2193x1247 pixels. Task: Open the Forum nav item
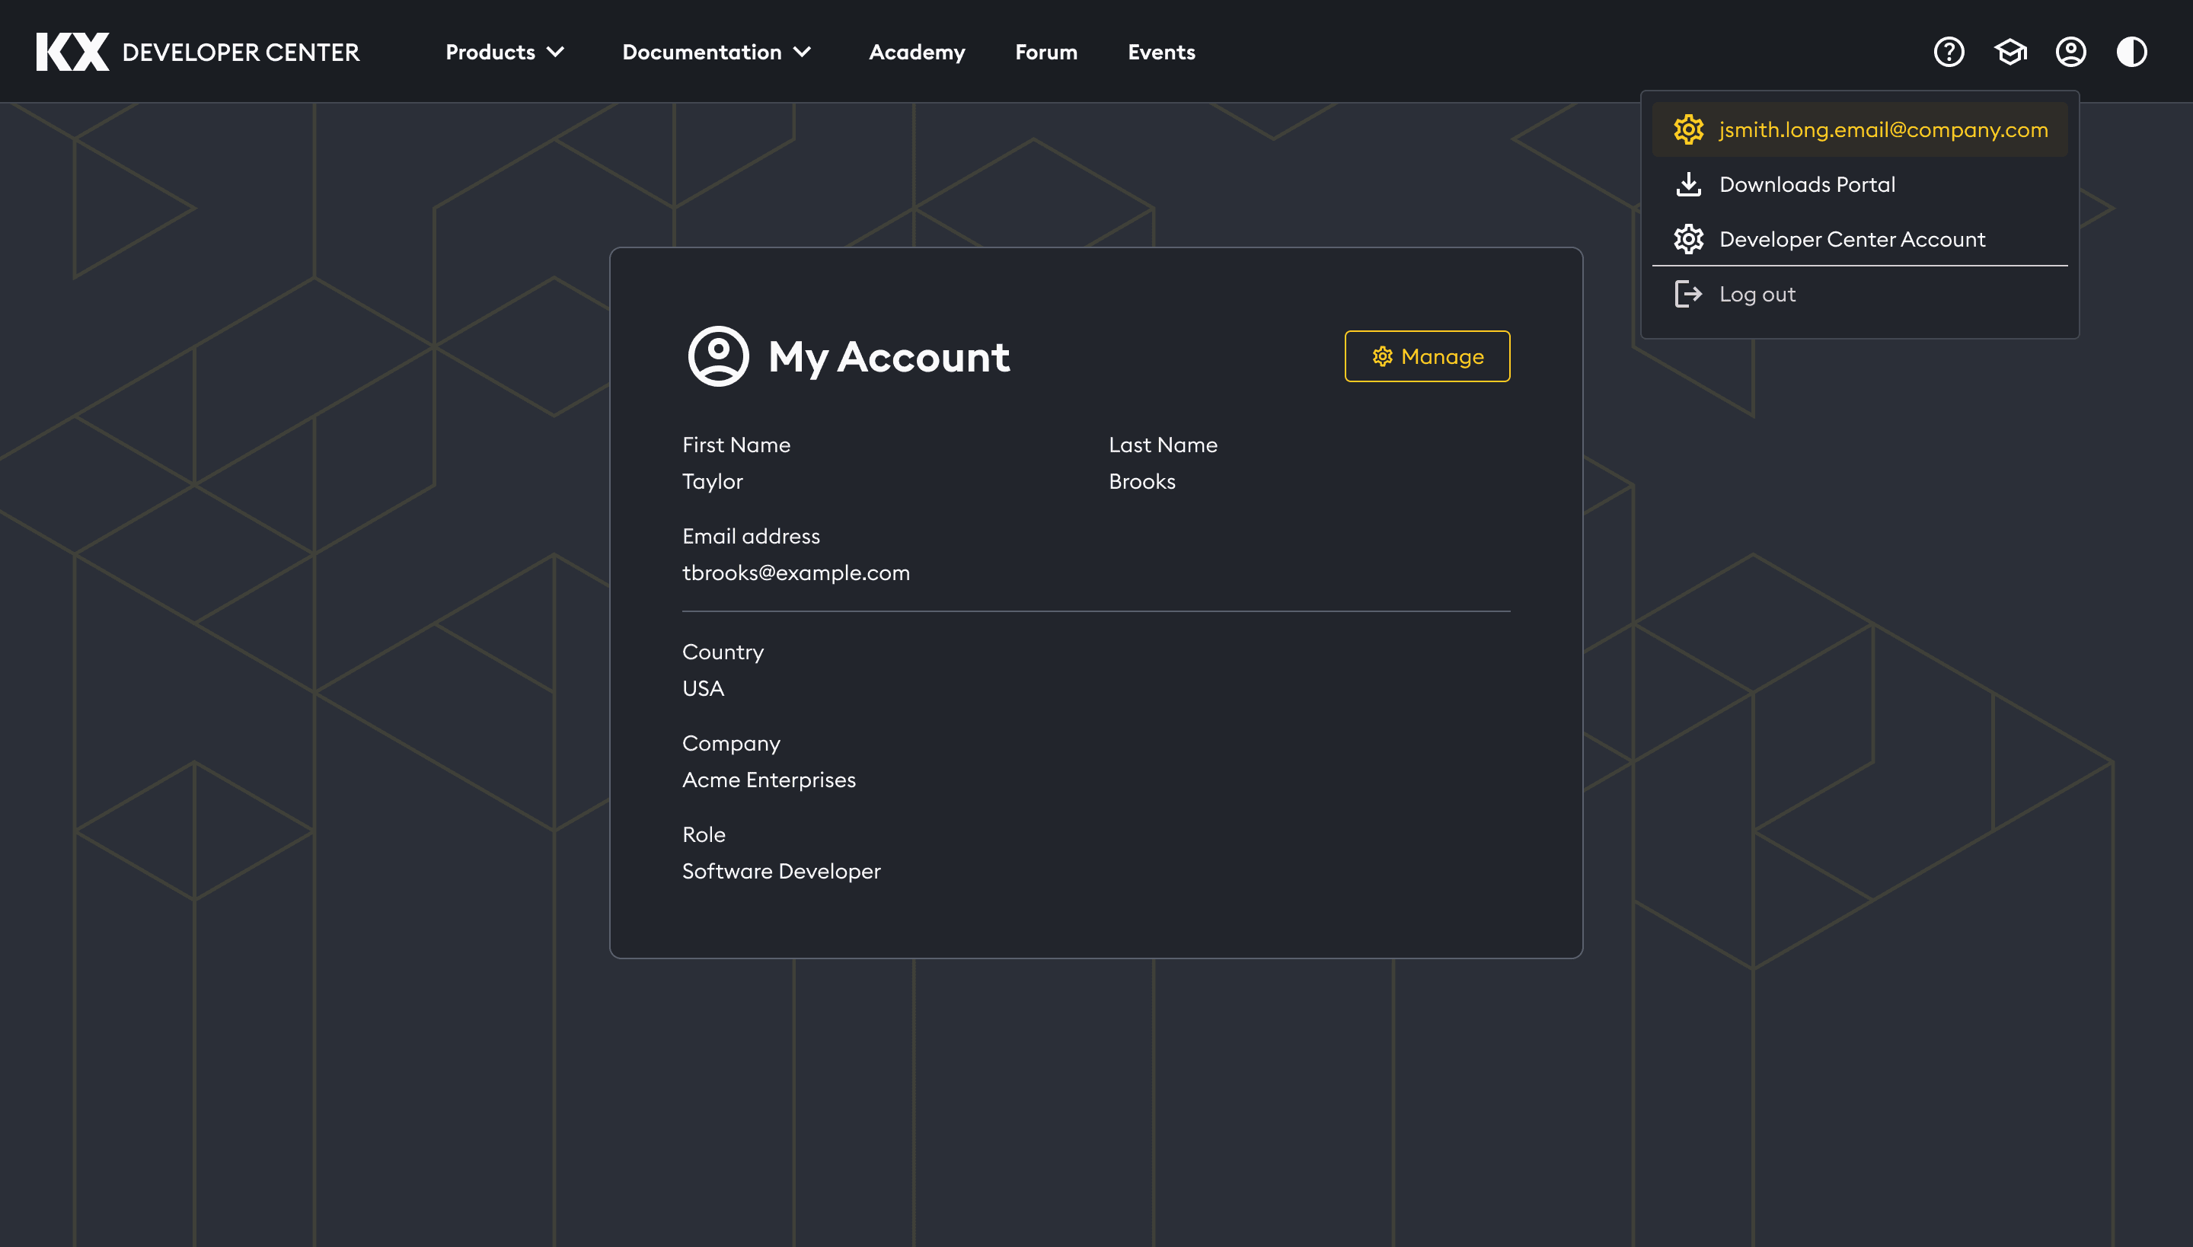(x=1046, y=53)
